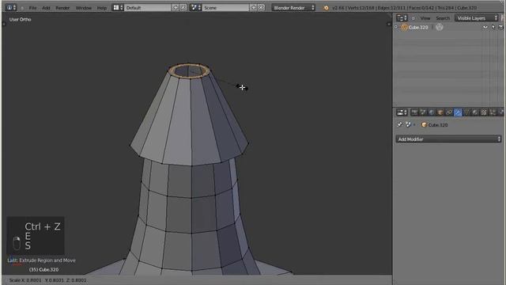Click the Scale X Y Z readout

[47, 280]
